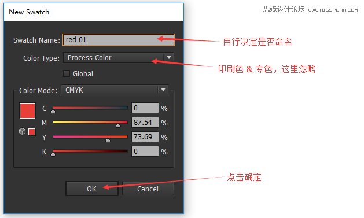The width and height of the screenshot is (364, 218).
Task: Click the Swatch Name label
Action: 36,40
